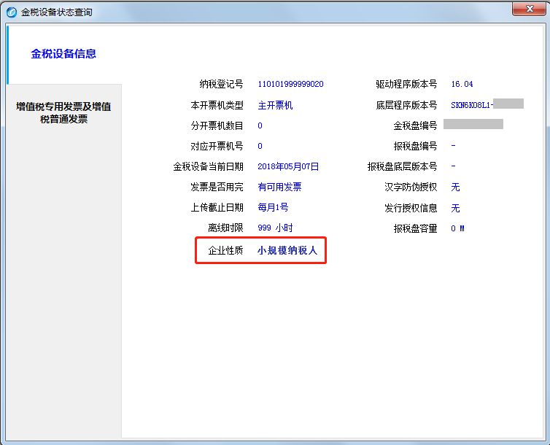The height and width of the screenshot is (445, 550).
Task: Close the 金税设备状态查询 window
Action: (530, 9)
